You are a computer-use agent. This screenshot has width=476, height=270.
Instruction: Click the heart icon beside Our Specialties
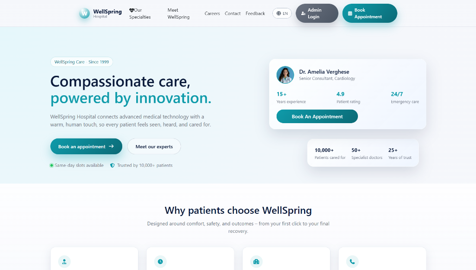coord(132,9)
